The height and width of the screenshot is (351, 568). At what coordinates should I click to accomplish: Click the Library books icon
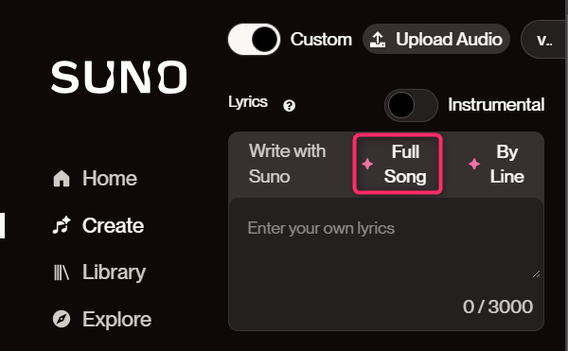coord(62,272)
